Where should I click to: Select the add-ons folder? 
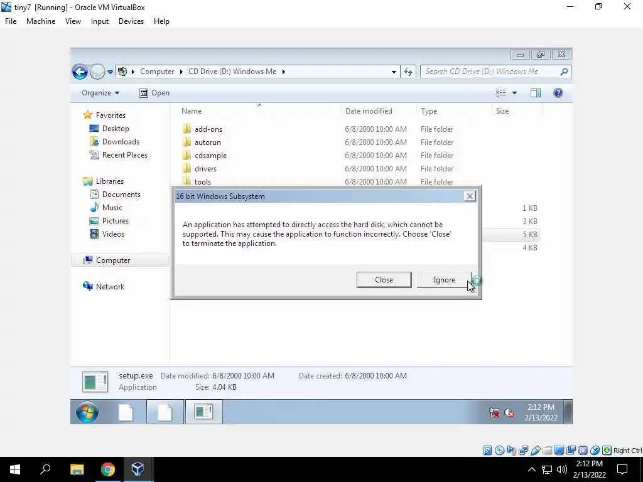tap(208, 129)
